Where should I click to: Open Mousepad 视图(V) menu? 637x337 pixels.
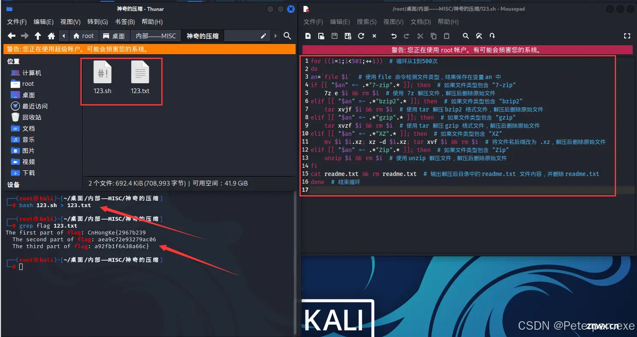394,22
